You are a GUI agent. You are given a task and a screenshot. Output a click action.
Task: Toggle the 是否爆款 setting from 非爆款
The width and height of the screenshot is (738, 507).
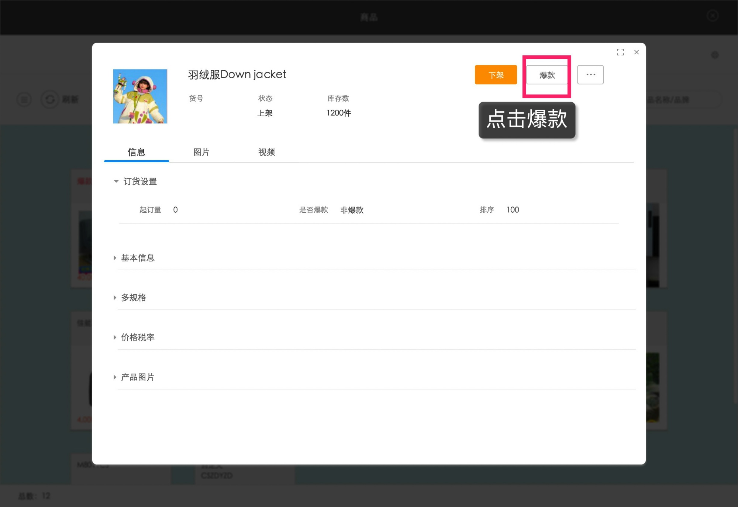[x=352, y=210]
